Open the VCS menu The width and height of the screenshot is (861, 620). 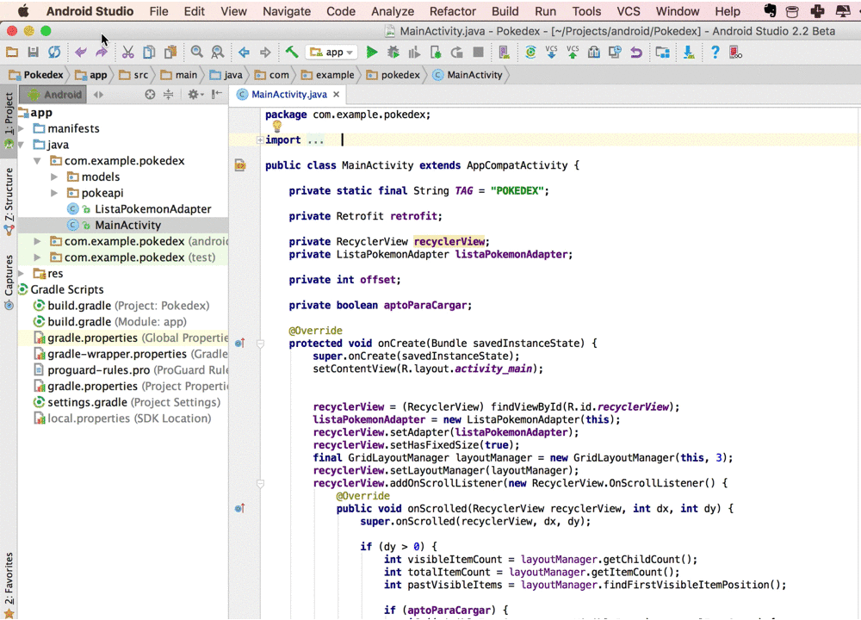[x=629, y=11]
